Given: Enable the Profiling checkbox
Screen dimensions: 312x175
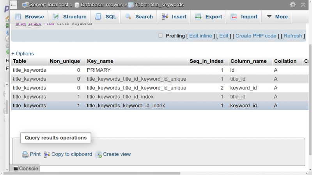Looking at the screenshot, I should click(161, 36).
